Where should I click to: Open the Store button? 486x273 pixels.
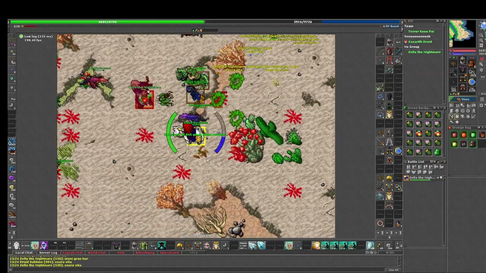[x=463, y=99]
